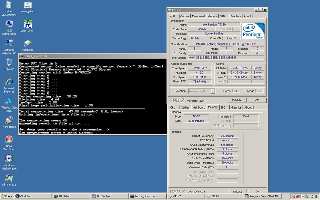Viewport: 320px width, 200px height.
Task: Launch Nero StartSmart desktop icon
Action: pyautogui.click(x=9, y=143)
